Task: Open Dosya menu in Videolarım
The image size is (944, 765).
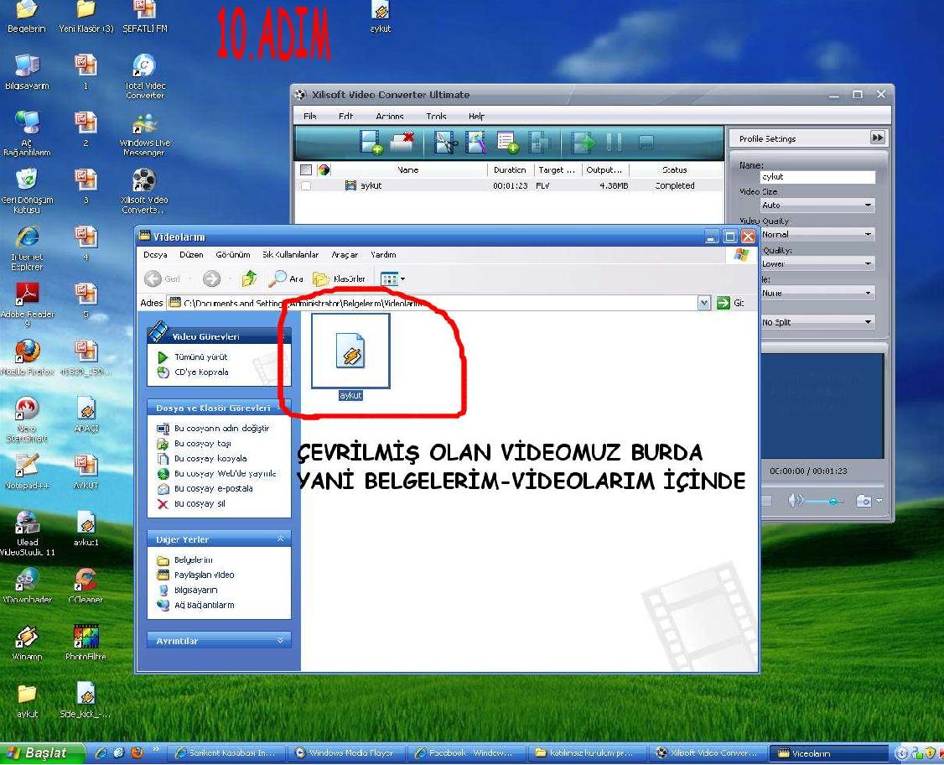Action: tap(155, 255)
